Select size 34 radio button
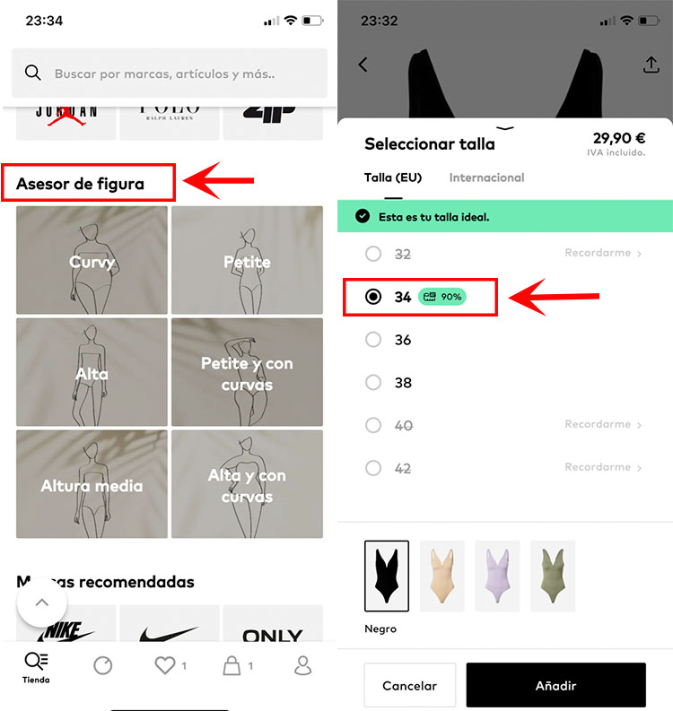Viewport: 673px width, 711px height. tap(373, 297)
